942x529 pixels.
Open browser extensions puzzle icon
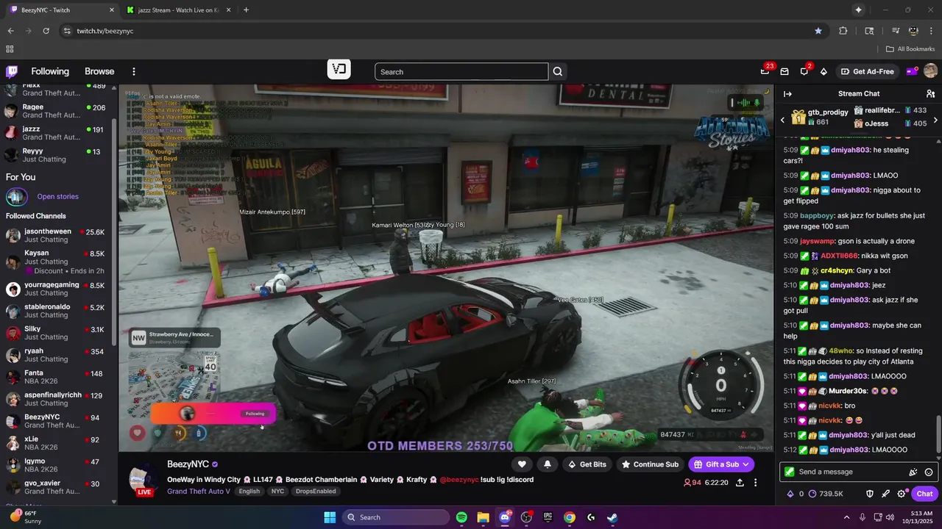(x=843, y=31)
